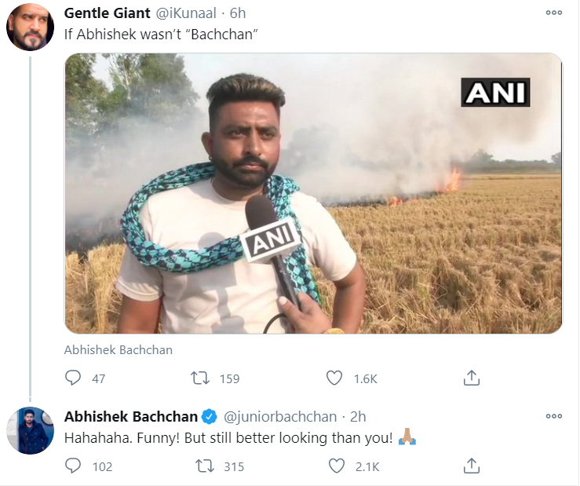Open more options for Abhishek Bachchan reply

(x=554, y=416)
